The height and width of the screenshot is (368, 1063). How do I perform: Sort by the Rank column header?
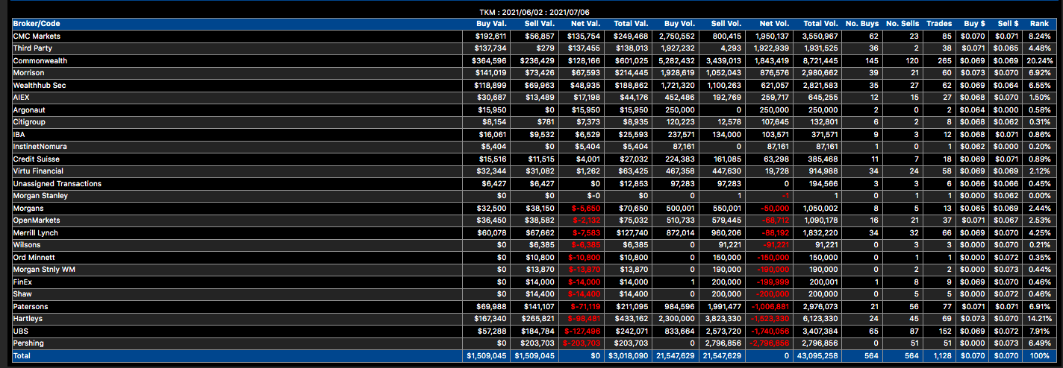click(x=1039, y=24)
